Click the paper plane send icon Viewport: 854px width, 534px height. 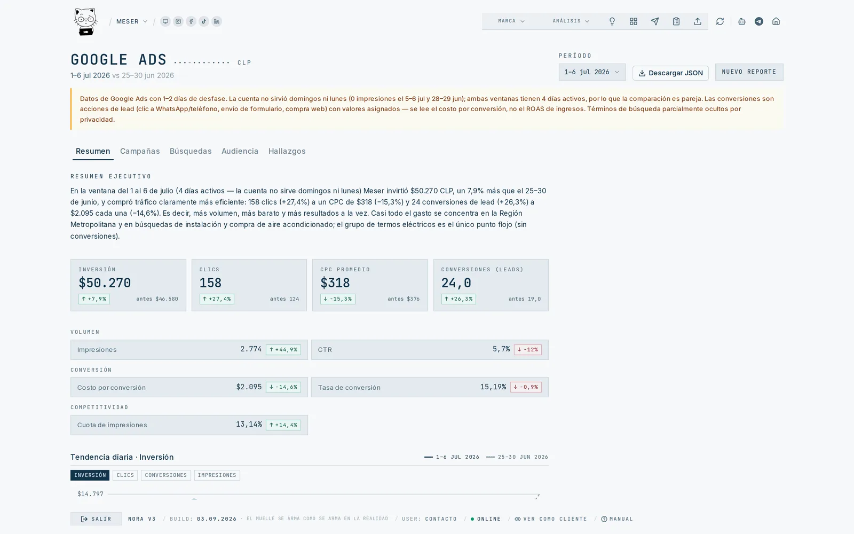(x=655, y=21)
